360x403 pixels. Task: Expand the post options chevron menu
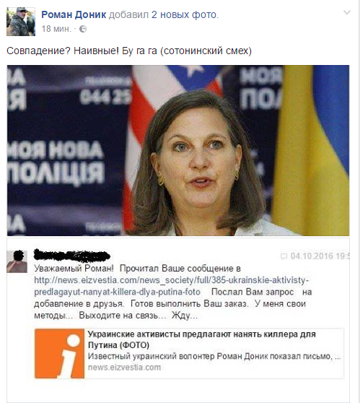pyautogui.click(x=347, y=12)
